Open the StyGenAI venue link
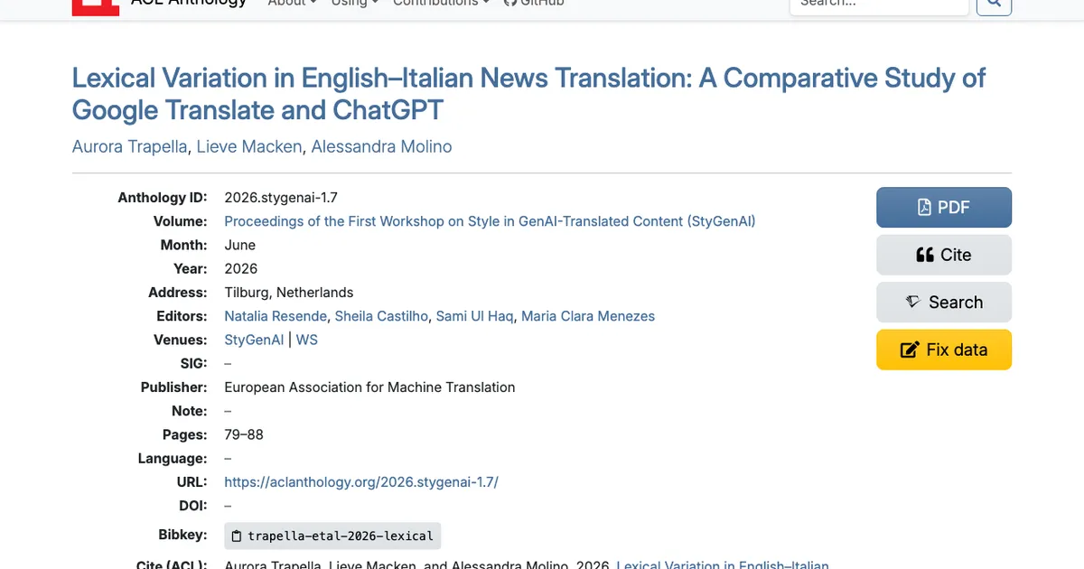 [x=254, y=340]
